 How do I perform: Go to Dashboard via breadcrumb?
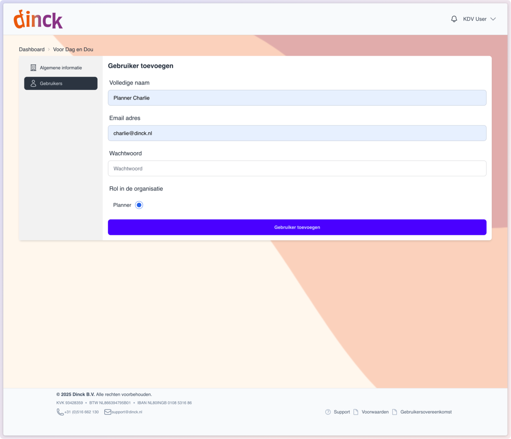point(32,49)
